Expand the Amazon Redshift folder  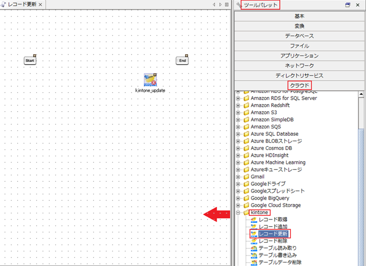(238, 105)
